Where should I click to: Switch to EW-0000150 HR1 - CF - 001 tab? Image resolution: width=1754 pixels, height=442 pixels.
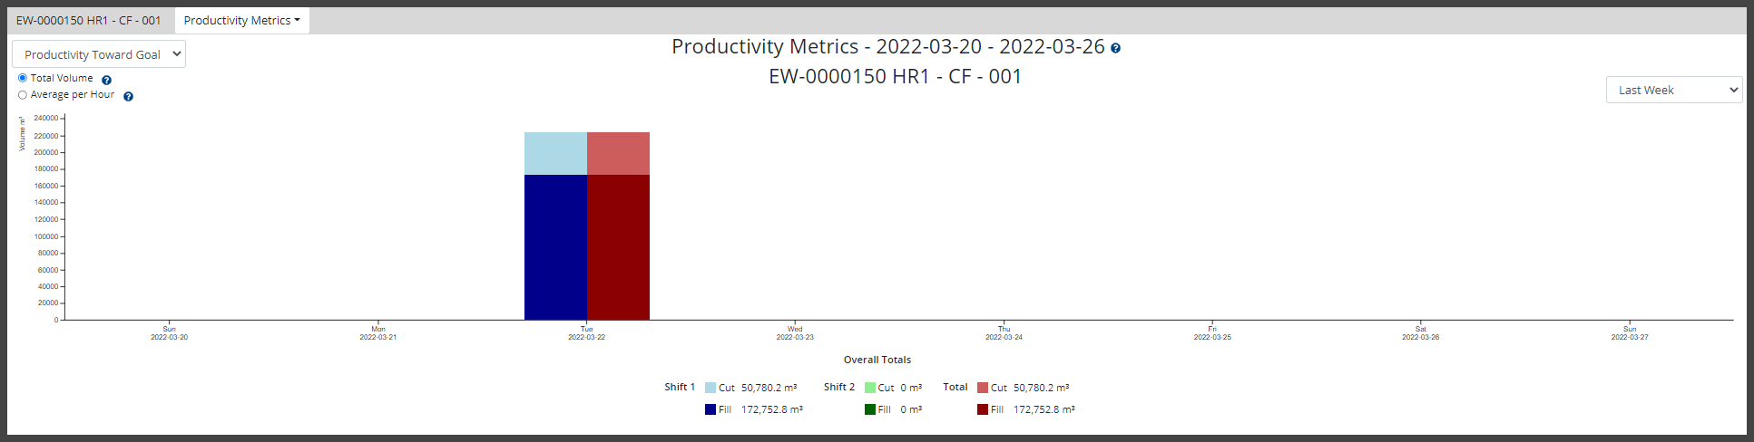88,20
